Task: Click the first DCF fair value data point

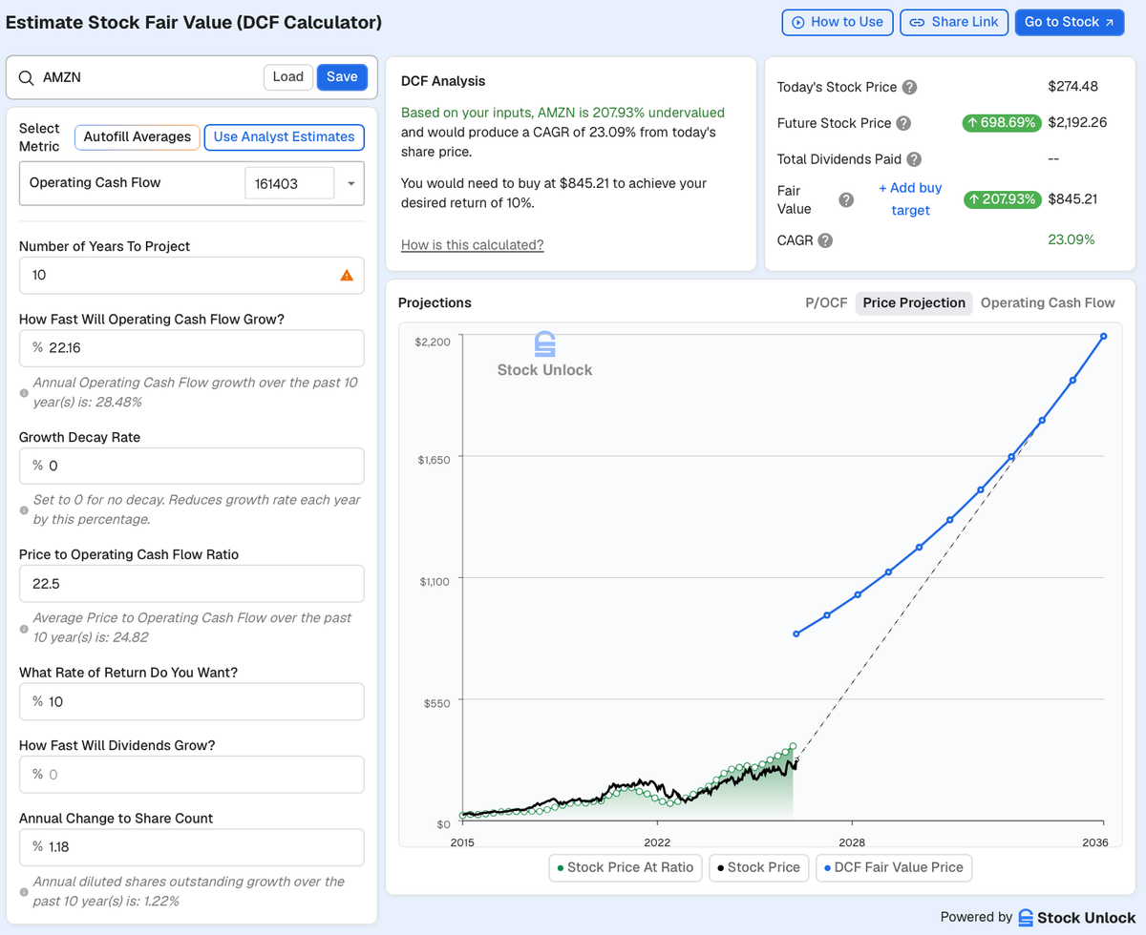Action: pyautogui.click(x=796, y=634)
